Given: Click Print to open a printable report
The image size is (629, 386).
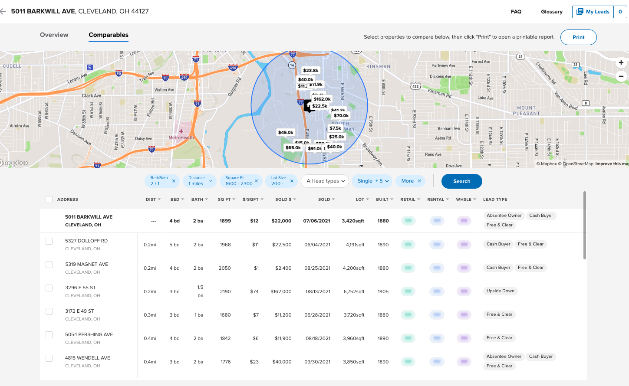Looking at the screenshot, I should pyautogui.click(x=578, y=37).
